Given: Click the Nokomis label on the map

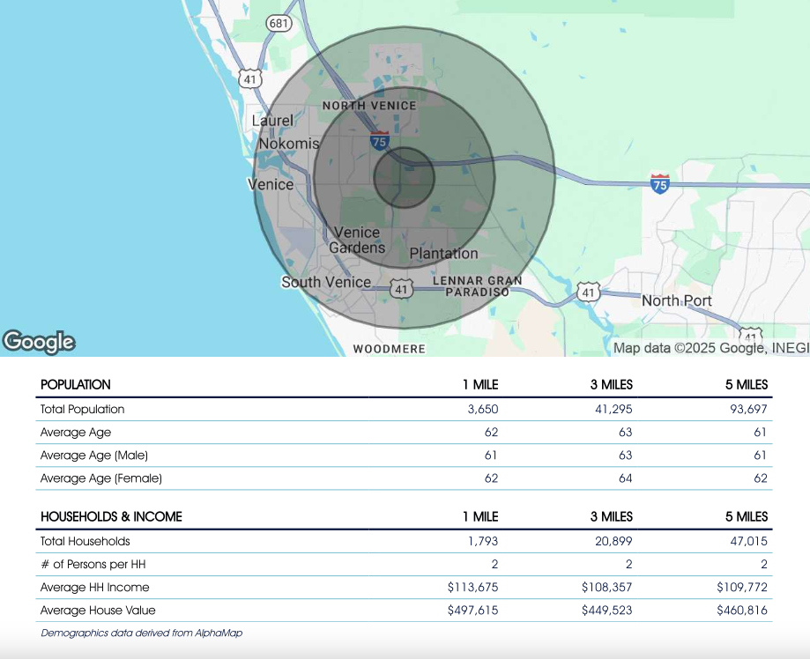Looking at the screenshot, I should tap(288, 144).
